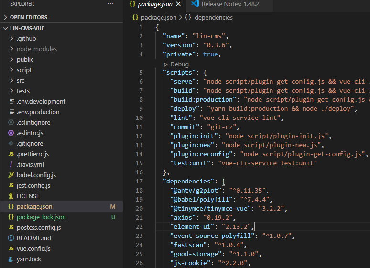This screenshot has height=268, width=370.
Task: Click the yarn.lock file icon
Action: tap(11, 259)
